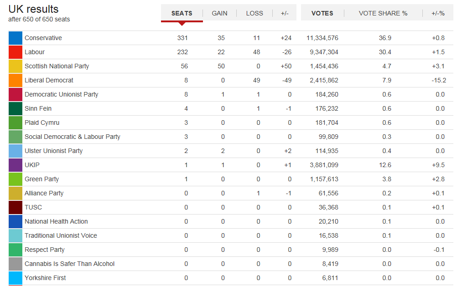Open the Democratic Unionist Party row
457x286 pixels.
pos(231,94)
